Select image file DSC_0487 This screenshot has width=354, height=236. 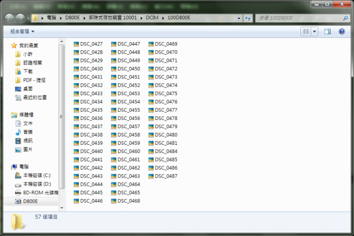163,176
